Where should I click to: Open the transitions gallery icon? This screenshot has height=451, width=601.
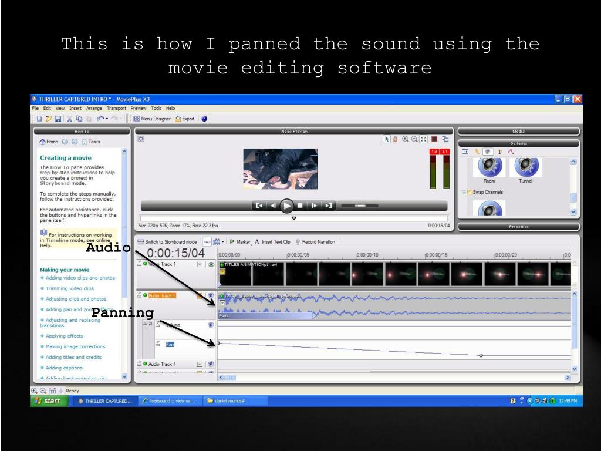(x=465, y=152)
